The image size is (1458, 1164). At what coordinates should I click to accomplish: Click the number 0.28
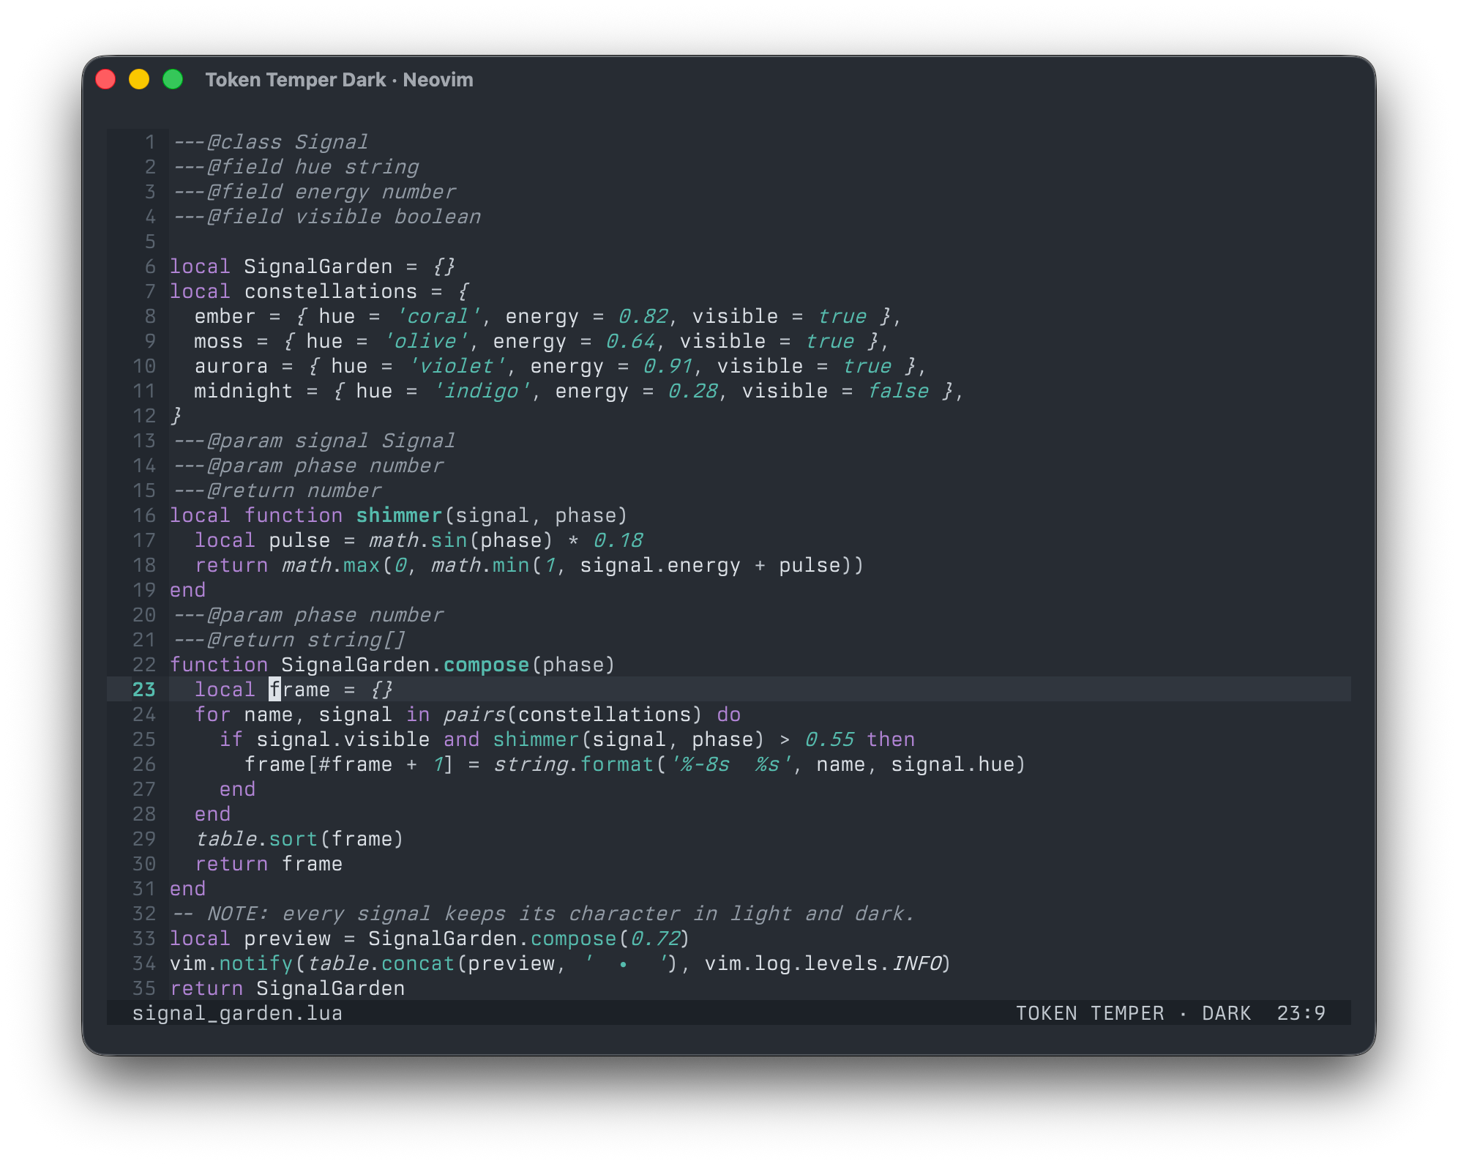pos(692,391)
